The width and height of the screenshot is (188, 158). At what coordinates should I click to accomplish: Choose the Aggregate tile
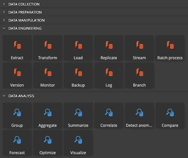(x=48, y=116)
